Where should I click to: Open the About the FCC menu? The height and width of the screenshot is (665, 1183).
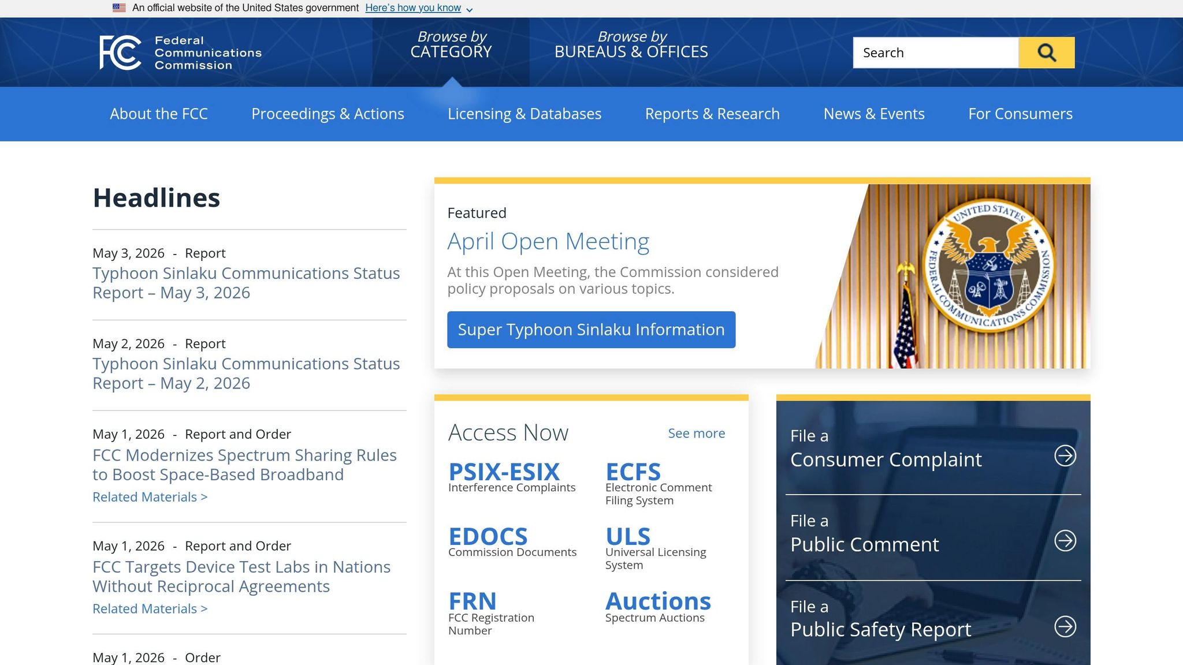pos(159,114)
